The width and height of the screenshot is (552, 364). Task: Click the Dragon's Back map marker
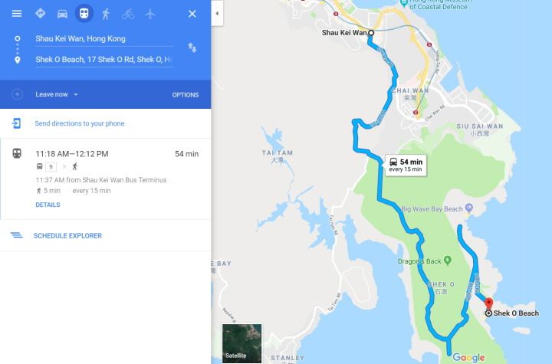point(448,261)
